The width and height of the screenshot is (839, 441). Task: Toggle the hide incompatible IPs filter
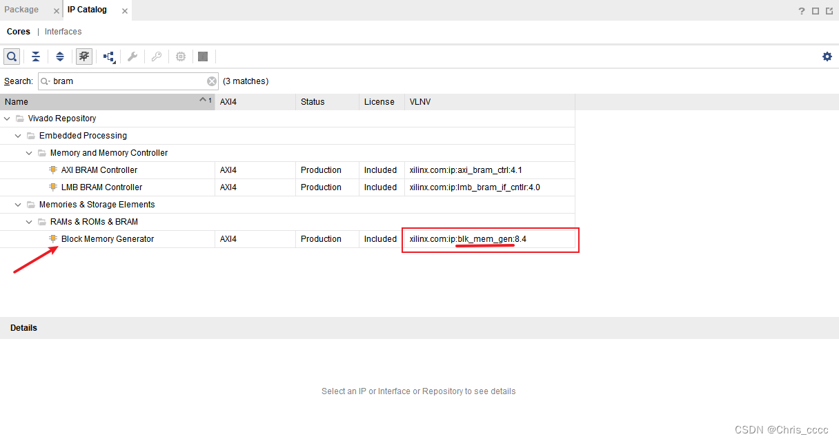(83, 56)
